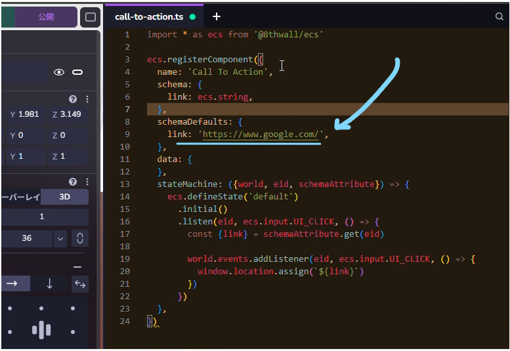Switch to the call-to-action.ts tab
The image size is (510, 351).
click(x=149, y=17)
